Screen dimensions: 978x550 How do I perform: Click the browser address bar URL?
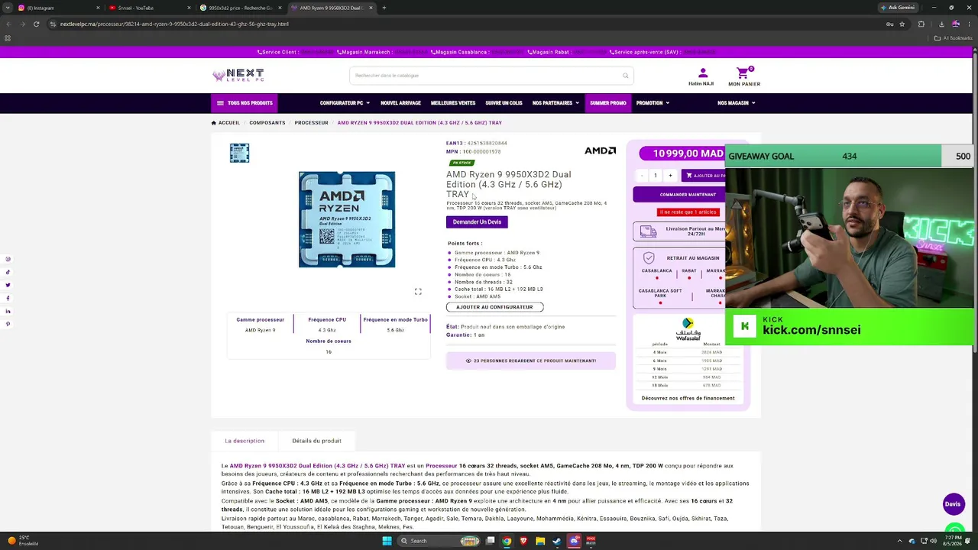click(x=174, y=24)
